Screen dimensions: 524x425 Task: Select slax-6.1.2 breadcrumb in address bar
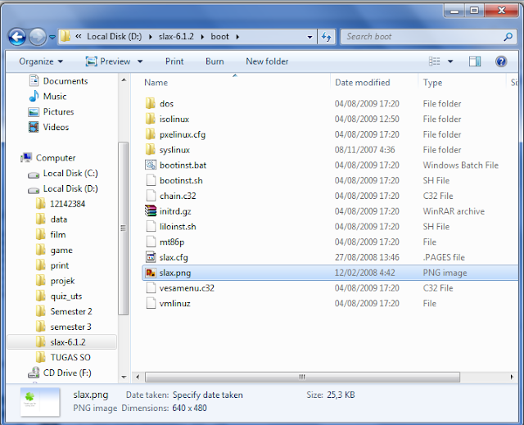coord(176,36)
